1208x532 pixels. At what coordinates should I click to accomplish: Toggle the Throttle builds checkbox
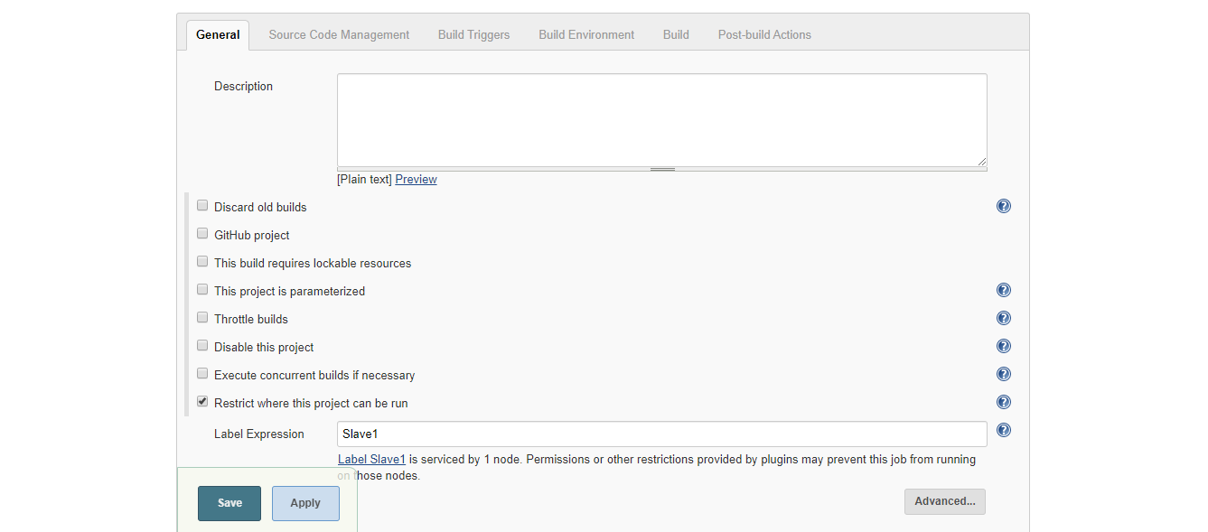point(202,318)
